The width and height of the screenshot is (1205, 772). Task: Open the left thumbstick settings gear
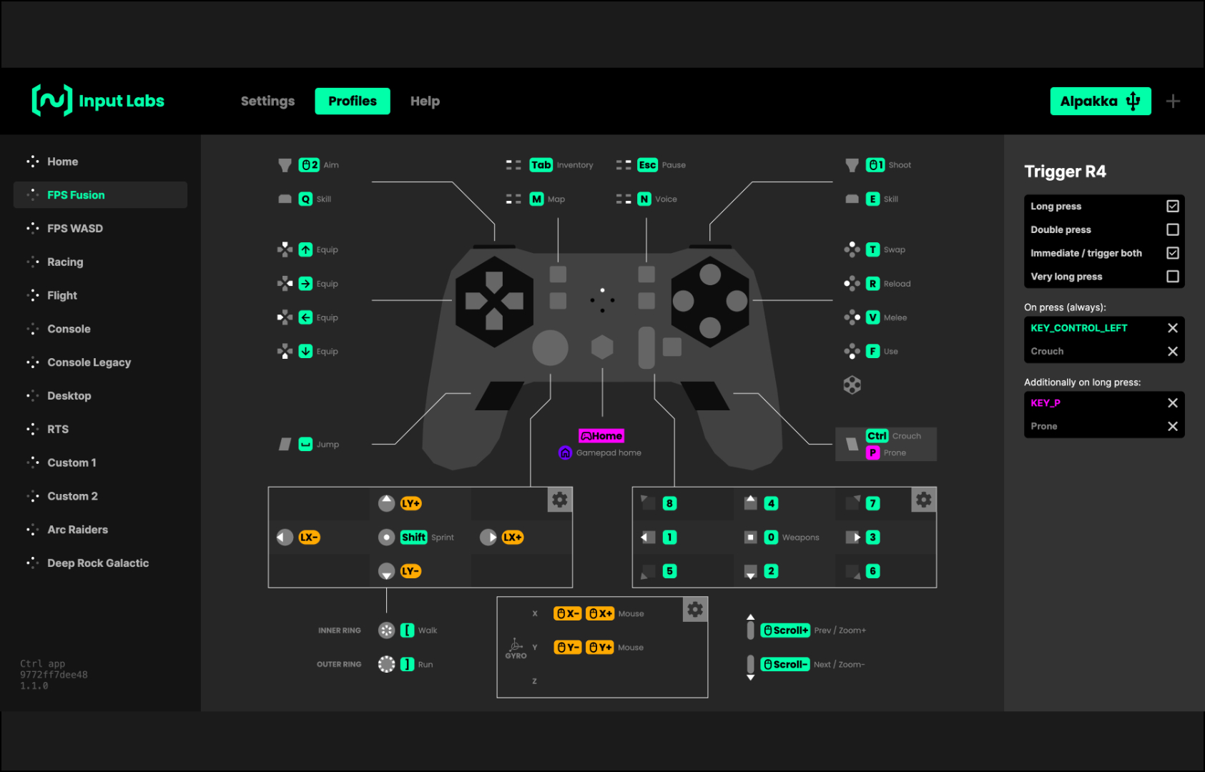tap(560, 500)
